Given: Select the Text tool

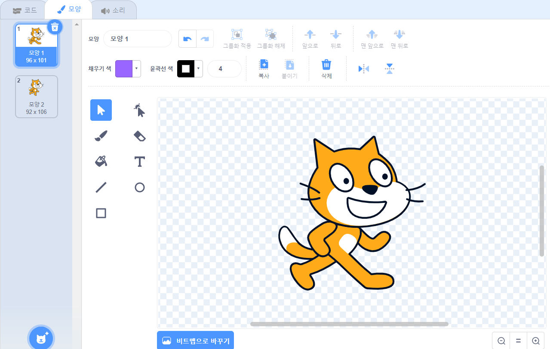Looking at the screenshot, I should click(139, 162).
